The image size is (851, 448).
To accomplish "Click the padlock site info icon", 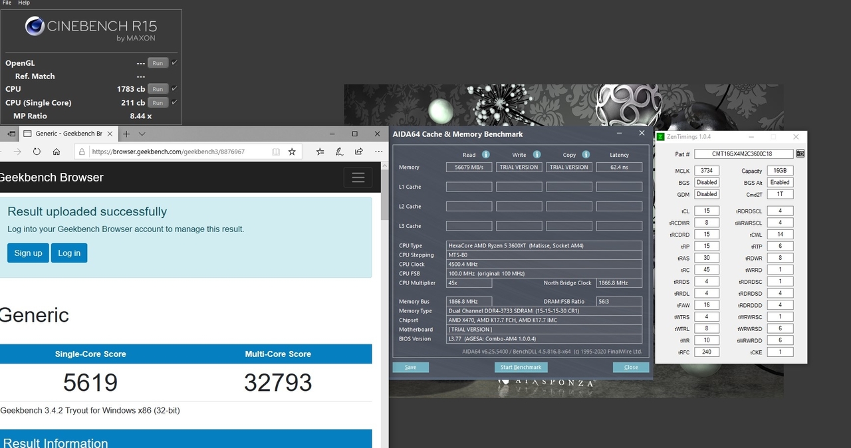I will click(82, 152).
